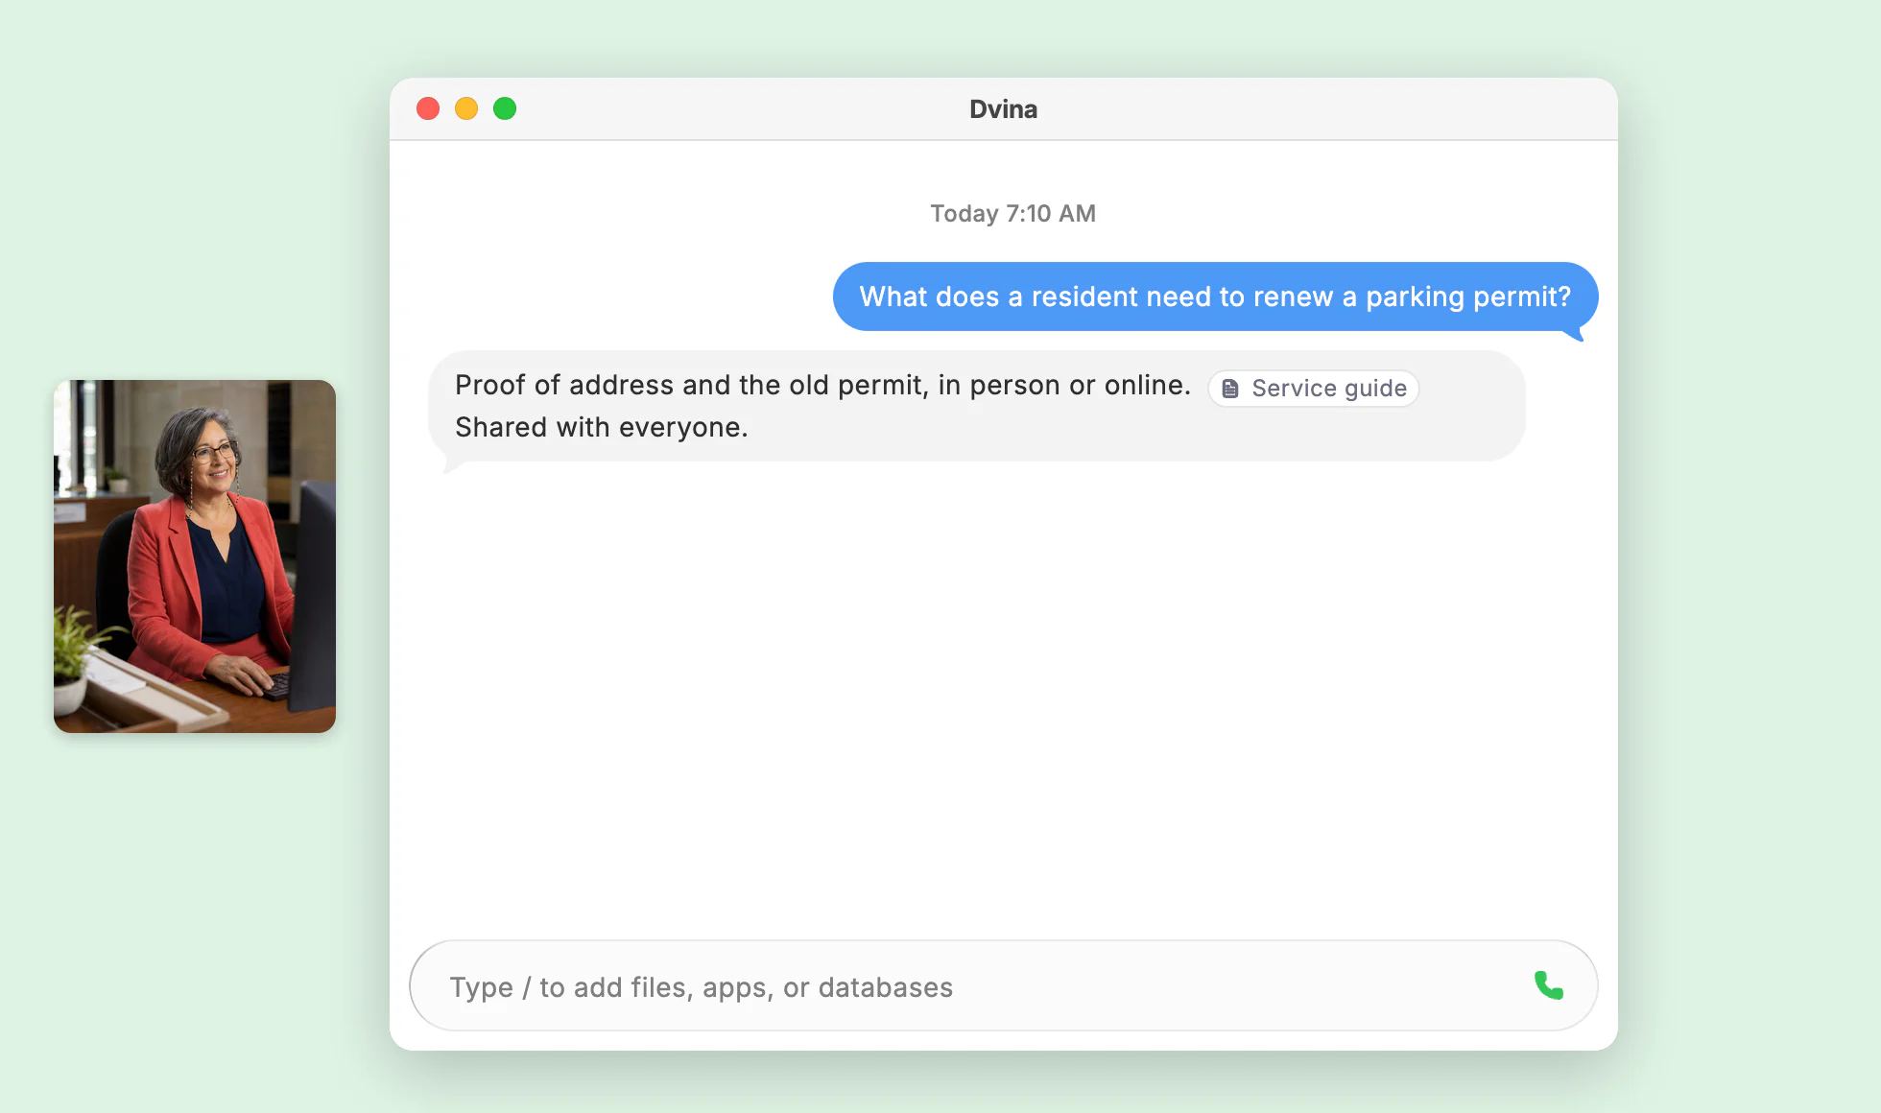Click the reply 'Proof of address and the old permit'
Image resolution: width=1881 pixels, height=1113 pixels.
tap(691, 385)
